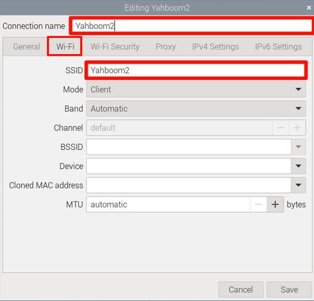The height and width of the screenshot is (301, 314).
Task: Expand the BSSID dropdown arrow
Action: pos(299,147)
